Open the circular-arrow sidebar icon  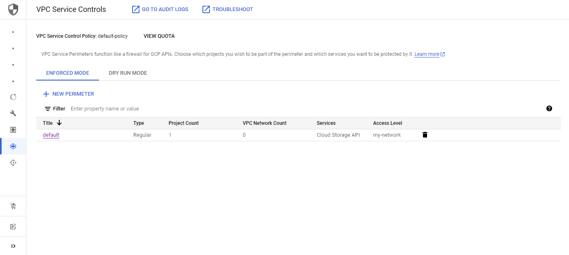13,97
